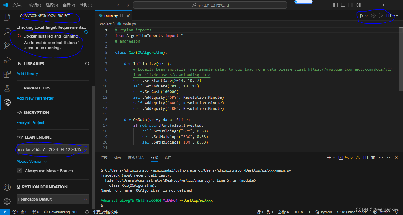Switch to the 输出 panel tab
The image size is (403, 215).
118,158
